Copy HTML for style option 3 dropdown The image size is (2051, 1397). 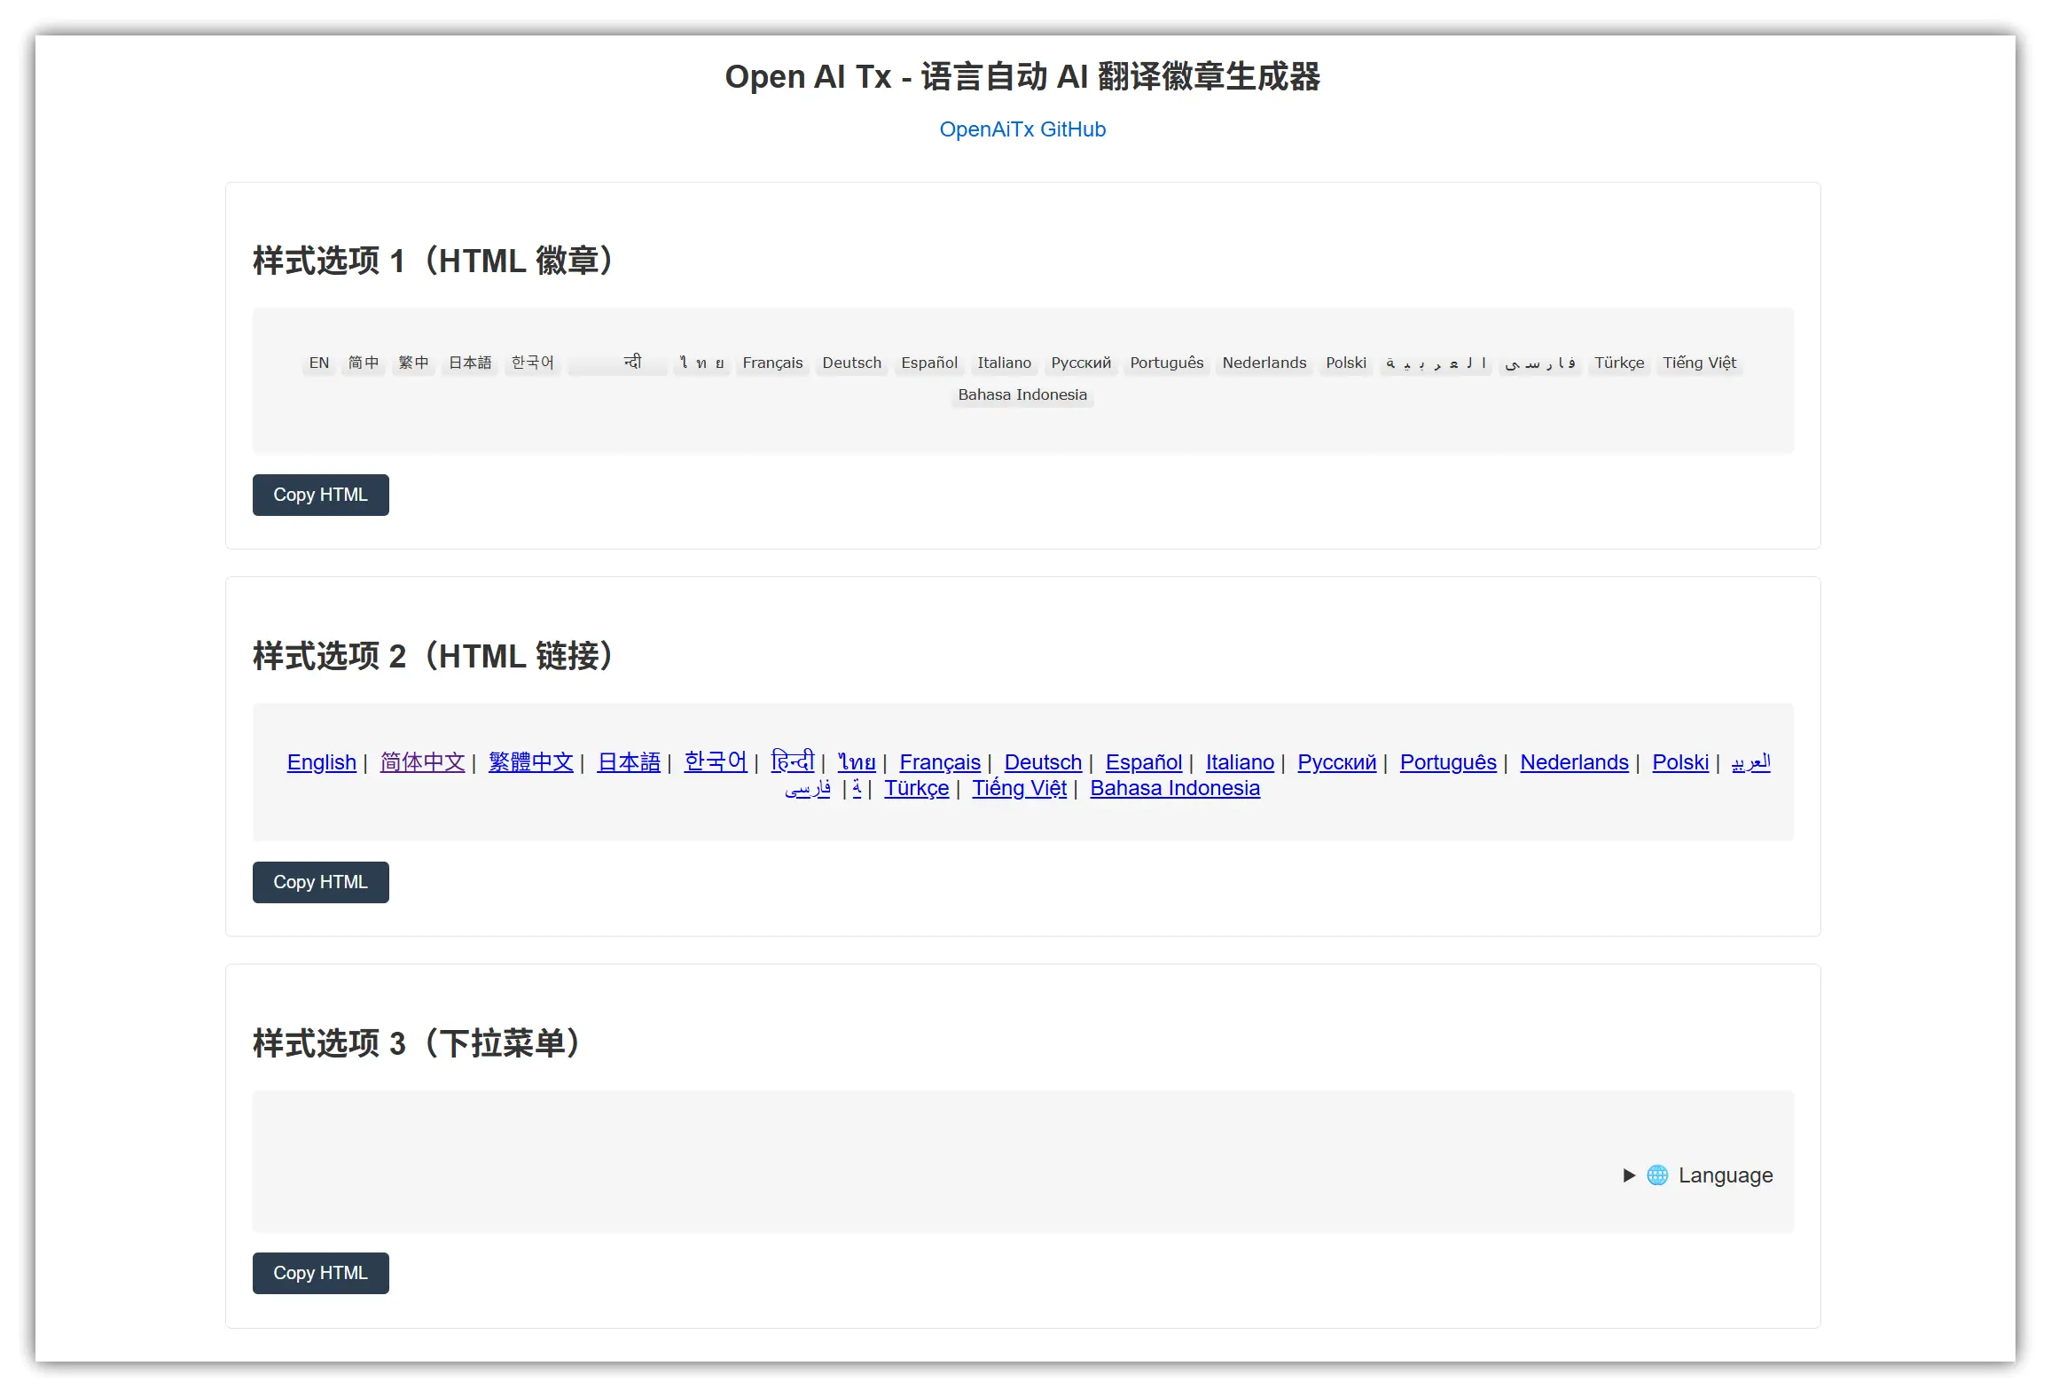[x=320, y=1273]
